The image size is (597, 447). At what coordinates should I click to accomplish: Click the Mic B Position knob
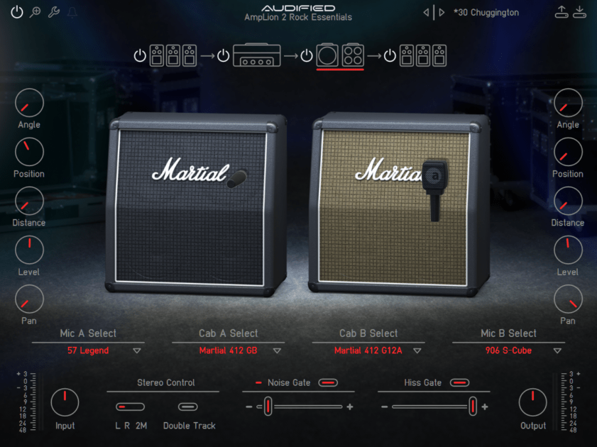click(x=568, y=152)
